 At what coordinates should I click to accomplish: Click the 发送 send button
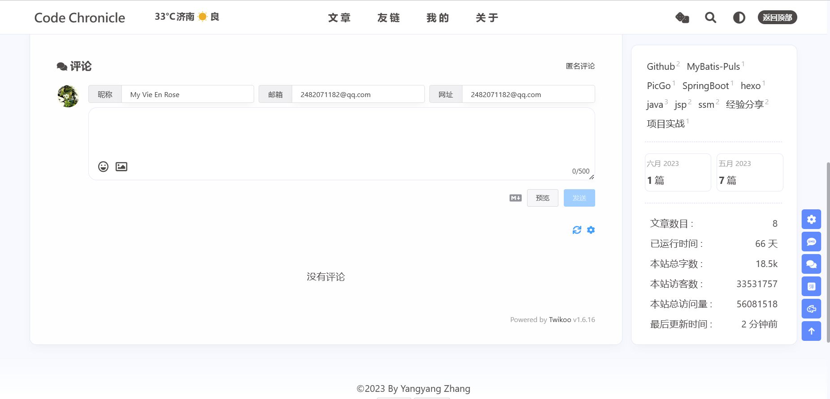click(579, 198)
